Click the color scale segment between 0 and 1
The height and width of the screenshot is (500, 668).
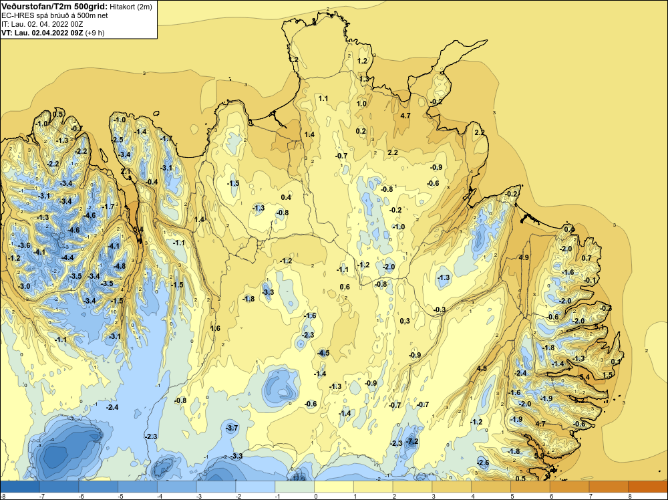tap(334, 487)
